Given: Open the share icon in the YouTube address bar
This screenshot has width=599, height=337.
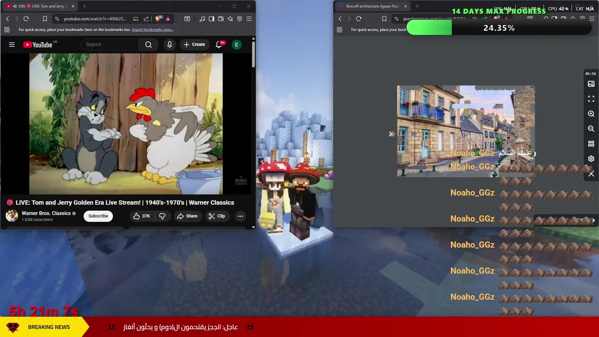Looking at the screenshot, I should pos(146,19).
